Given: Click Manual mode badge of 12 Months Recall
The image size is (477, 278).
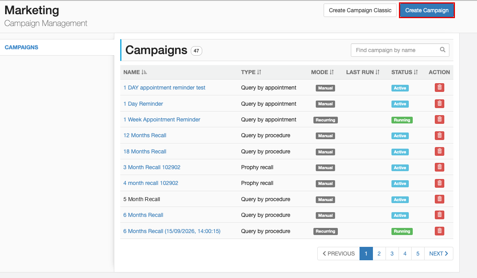Looking at the screenshot, I should [x=325, y=136].
